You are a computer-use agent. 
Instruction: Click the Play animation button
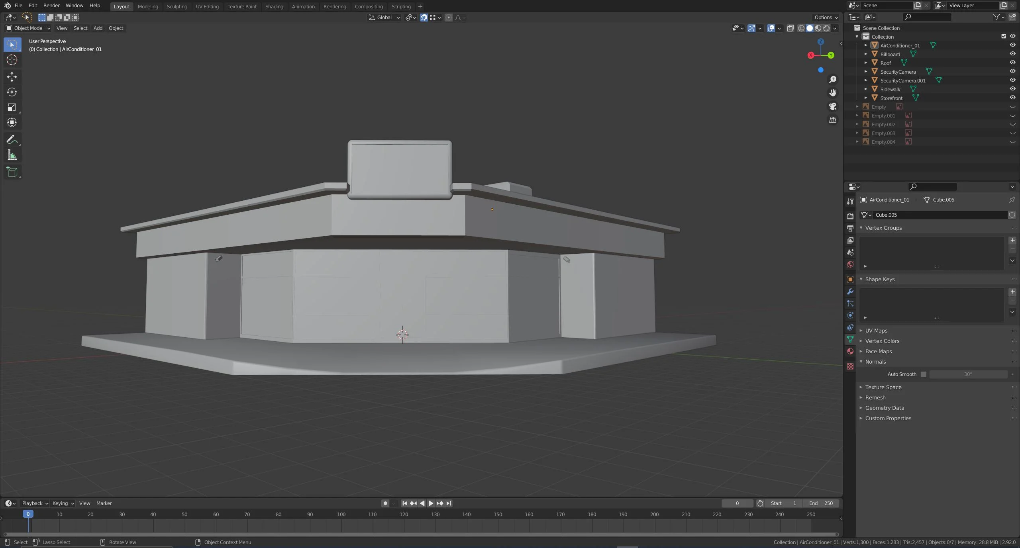click(x=431, y=504)
